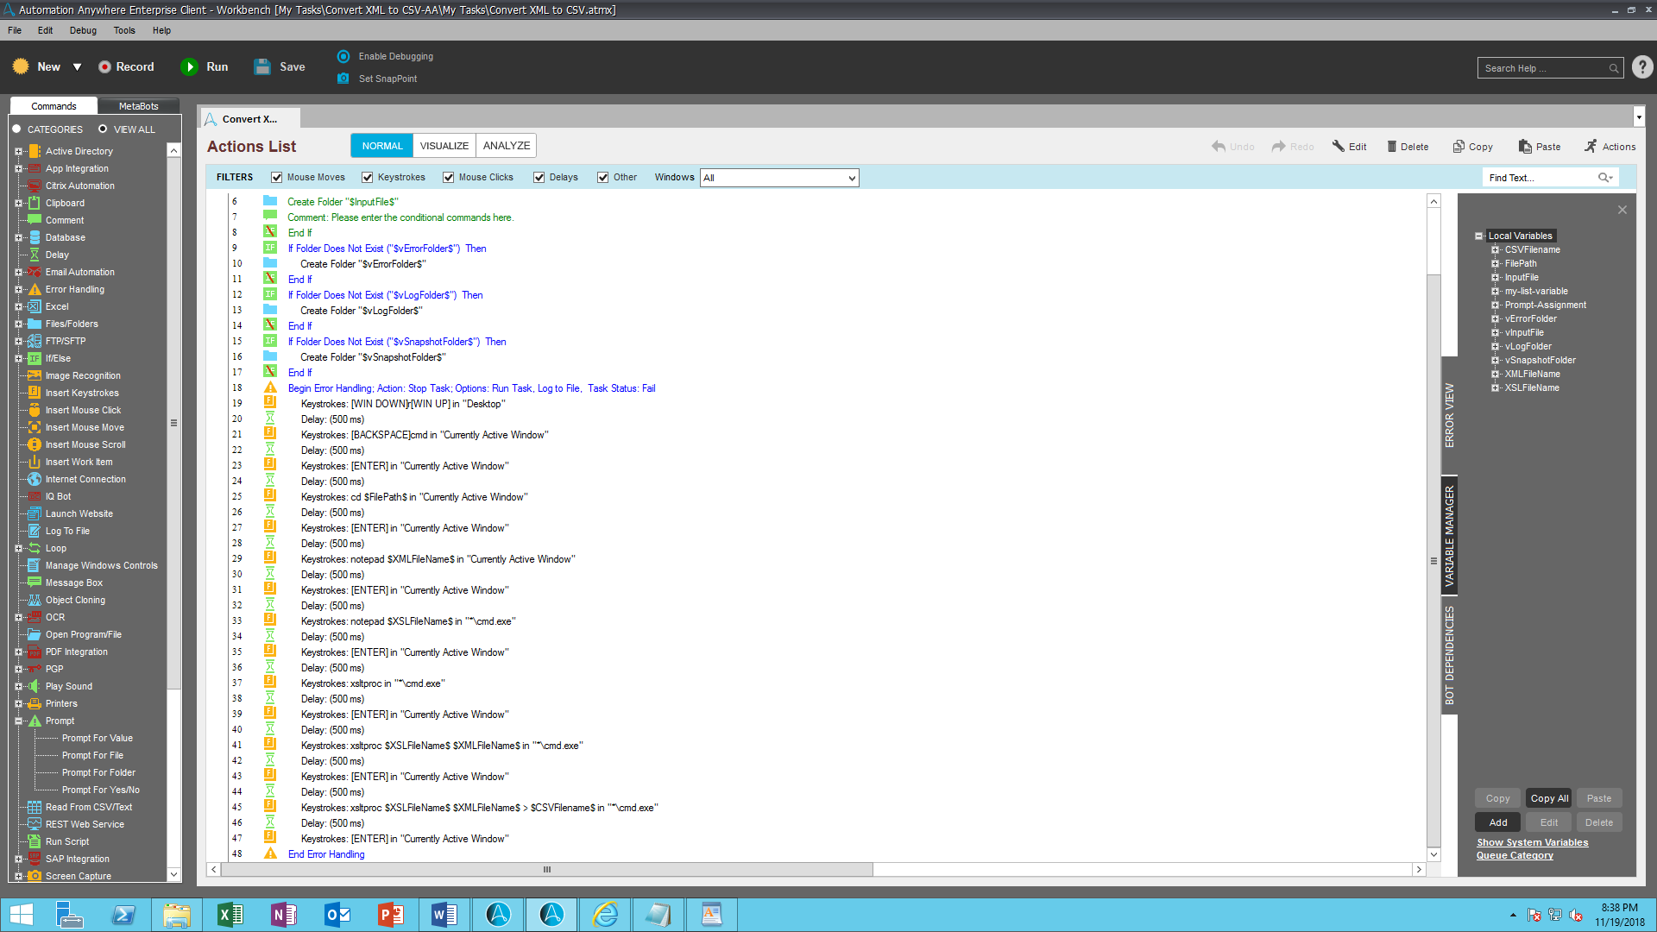Click the Add variable button
The height and width of the screenshot is (932, 1657).
tap(1498, 822)
